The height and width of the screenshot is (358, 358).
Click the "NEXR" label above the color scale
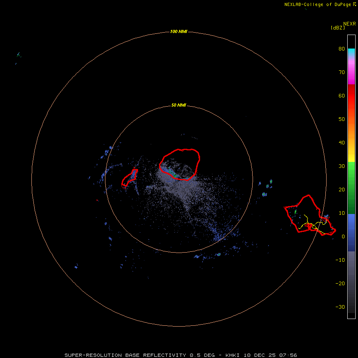coord(349,24)
